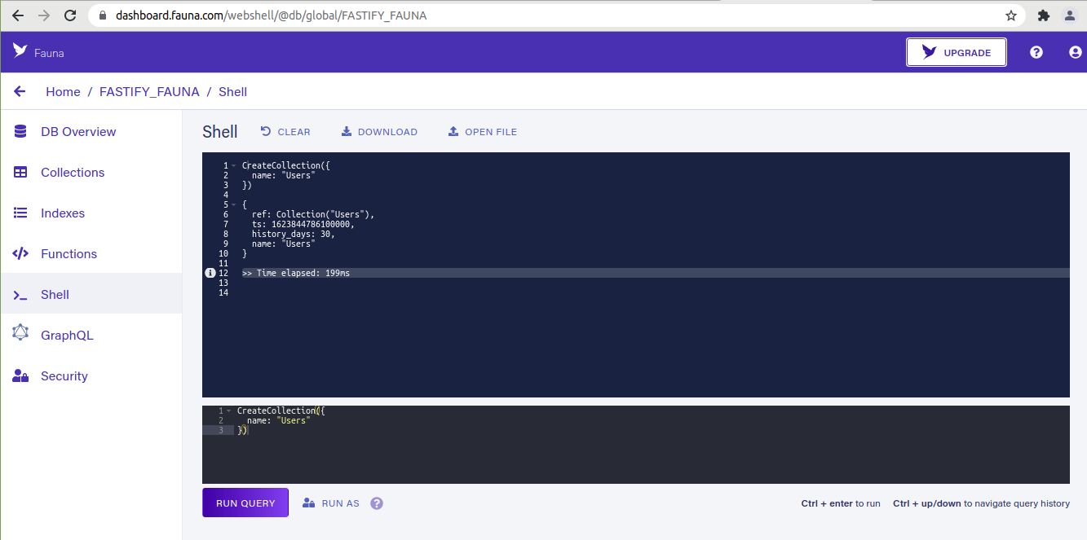The image size is (1087, 540).
Task: Click the Upgrade button
Action: tap(957, 52)
